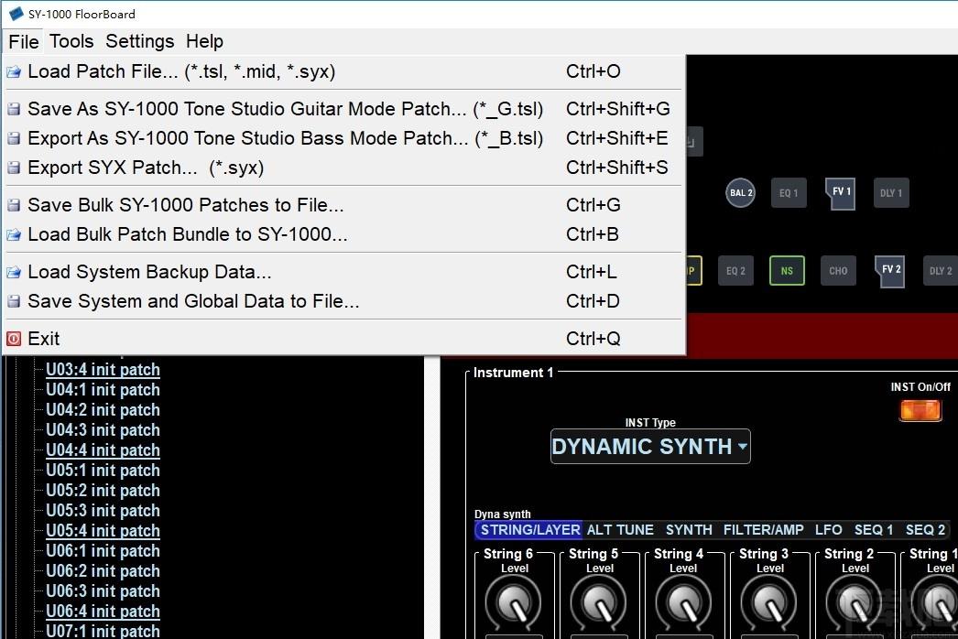Viewport: 958px width, 639px height.
Task: Toggle the INST On/Off switch
Action: (x=920, y=410)
